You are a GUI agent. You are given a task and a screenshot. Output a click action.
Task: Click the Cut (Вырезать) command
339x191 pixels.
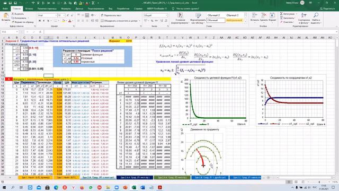pos(17,14)
